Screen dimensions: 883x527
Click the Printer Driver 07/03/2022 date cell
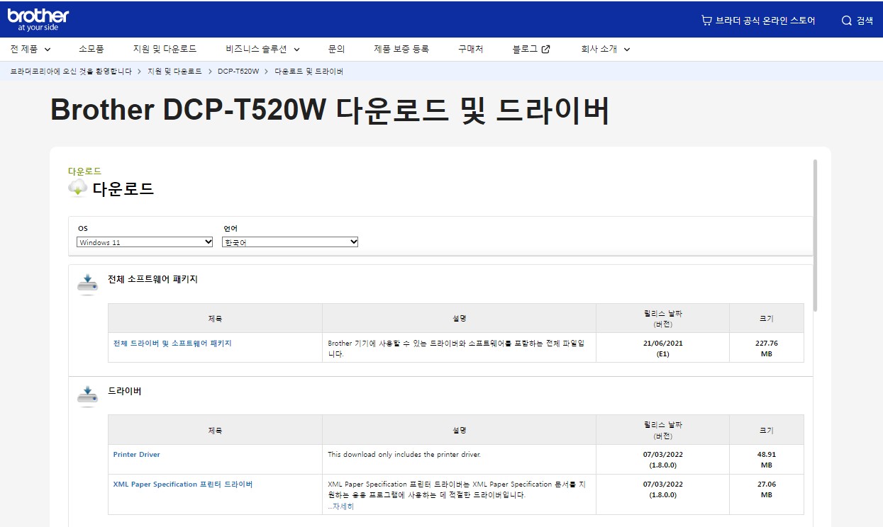662,460
